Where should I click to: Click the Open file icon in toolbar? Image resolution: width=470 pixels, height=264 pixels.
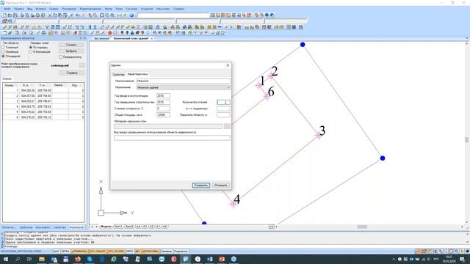pos(10,15)
